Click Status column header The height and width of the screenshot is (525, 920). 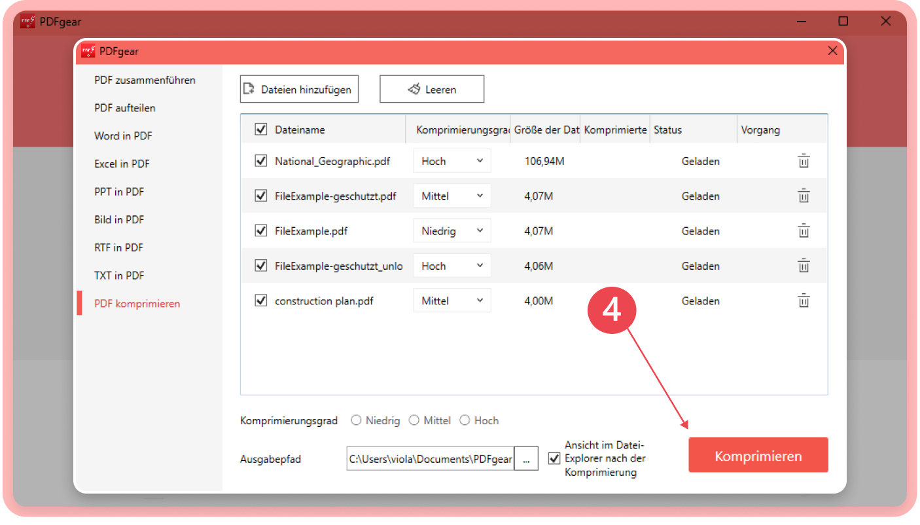(x=667, y=130)
